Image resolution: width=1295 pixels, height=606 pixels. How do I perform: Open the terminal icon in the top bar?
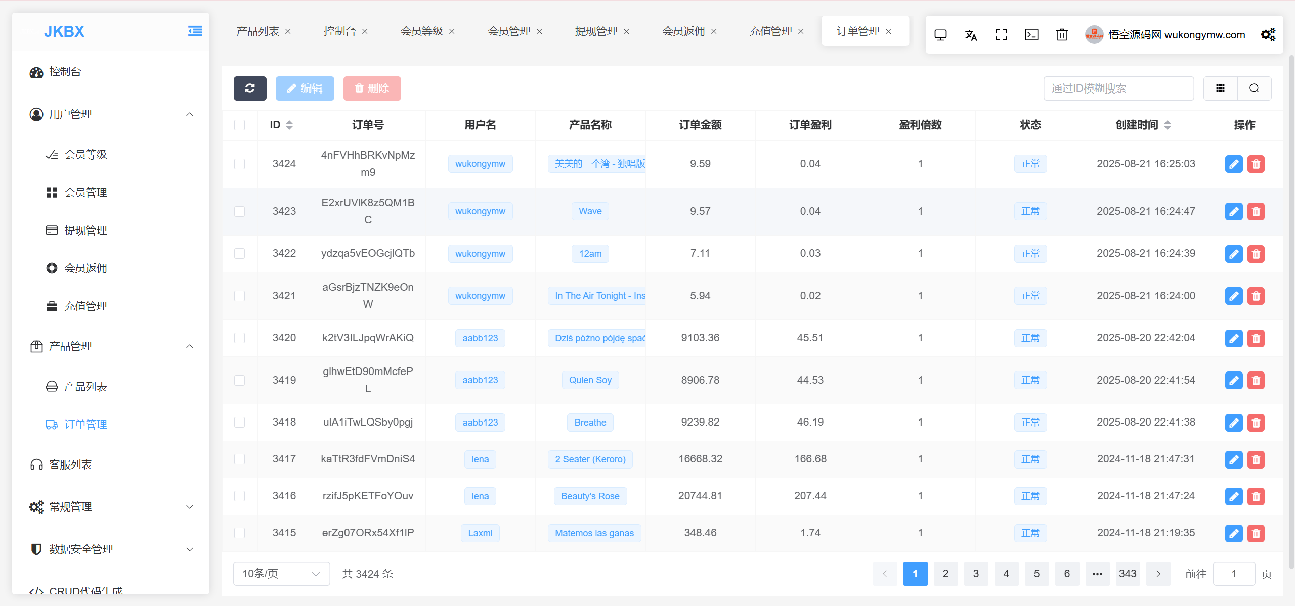click(x=1031, y=35)
